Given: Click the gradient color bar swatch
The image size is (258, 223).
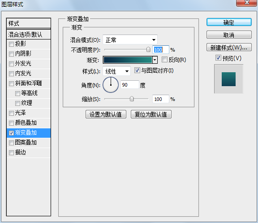Looking at the screenshot, I should (x=128, y=60).
